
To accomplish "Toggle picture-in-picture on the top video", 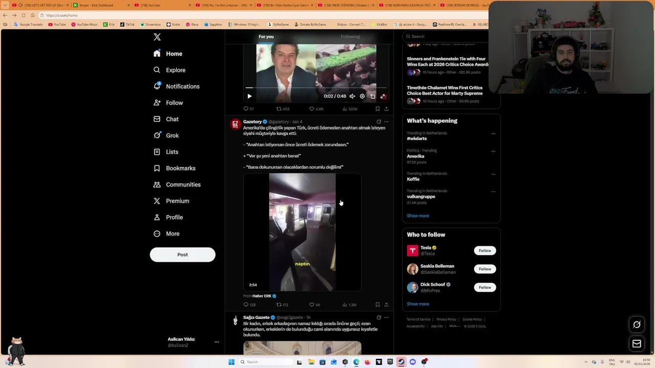I will [373, 96].
